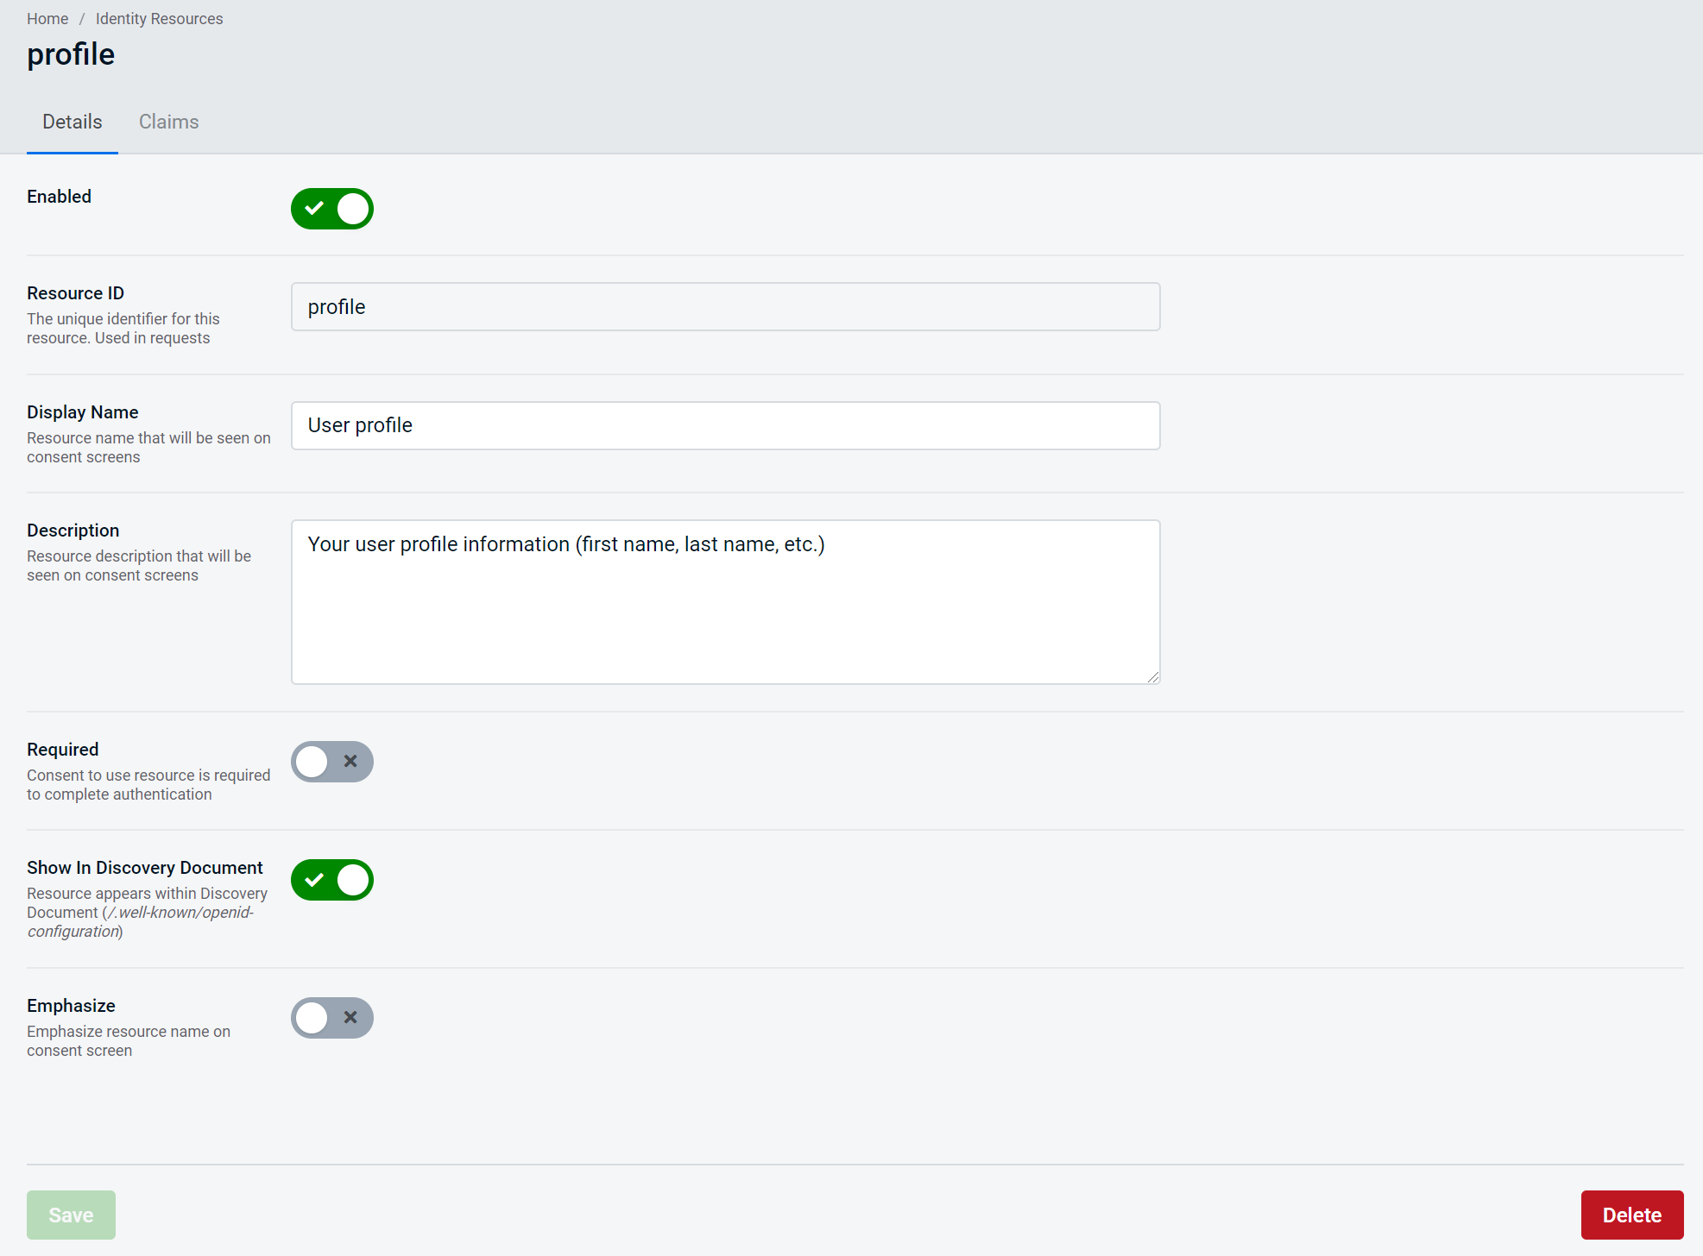
Task: Click inside the Description text area
Action: (x=725, y=602)
